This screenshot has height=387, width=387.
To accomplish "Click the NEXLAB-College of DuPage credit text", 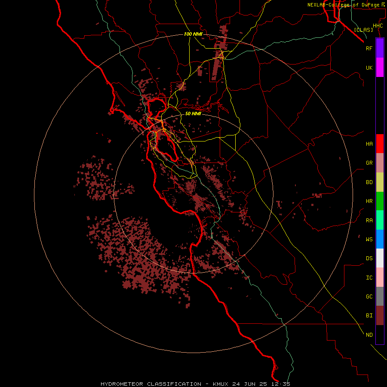I will point(343,5).
